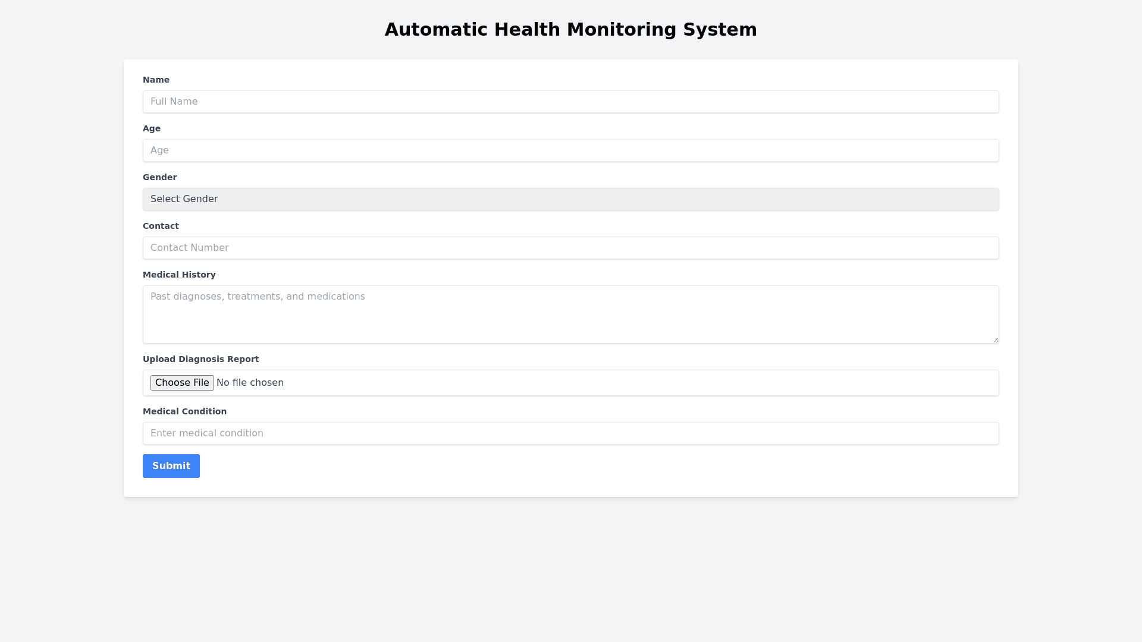Submit the health form
This screenshot has height=642, width=1142.
pos(171,466)
